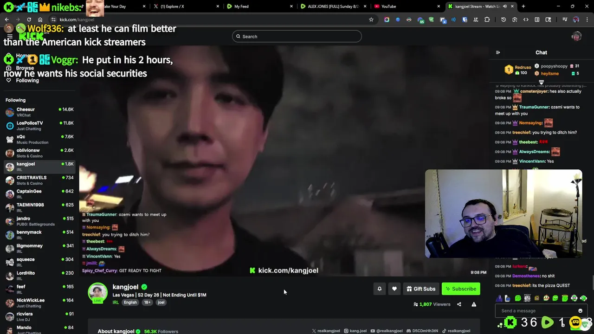Image resolution: width=594 pixels, height=334 pixels.
Task: Click the browser address bar URL
Action: [x=77, y=19]
